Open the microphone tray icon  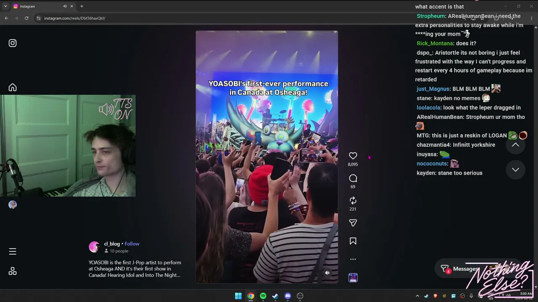click(x=472, y=296)
